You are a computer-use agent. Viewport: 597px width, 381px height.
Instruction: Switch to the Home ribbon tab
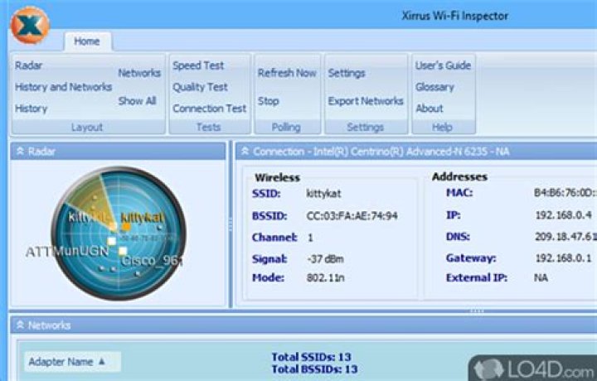click(87, 41)
